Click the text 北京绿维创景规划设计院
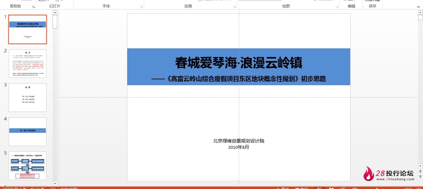 click(x=239, y=141)
